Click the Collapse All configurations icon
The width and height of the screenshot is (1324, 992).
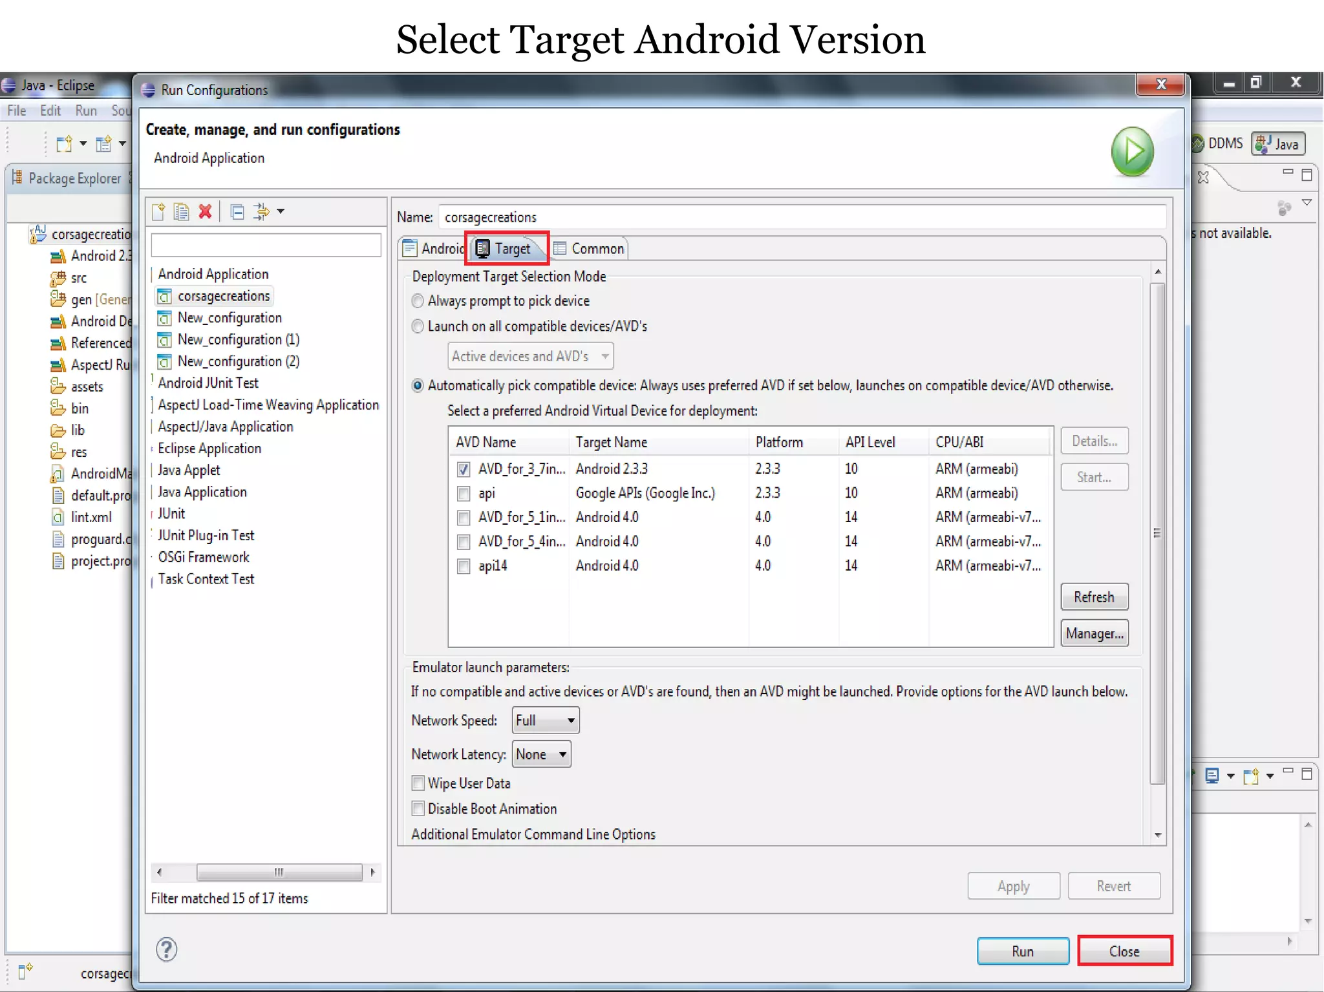(237, 211)
